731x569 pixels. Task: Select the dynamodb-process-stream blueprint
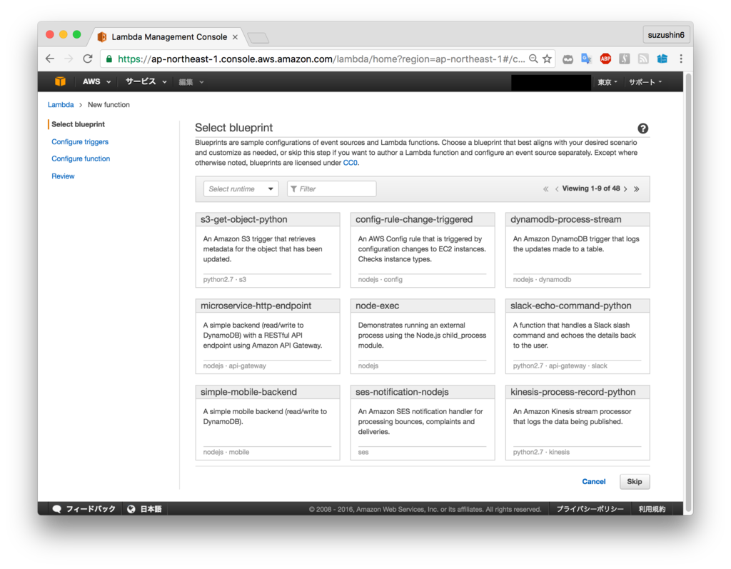(x=578, y=250)
